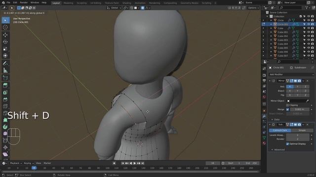
Task: Click the timeline Marker menu
Action: (47, 163)
